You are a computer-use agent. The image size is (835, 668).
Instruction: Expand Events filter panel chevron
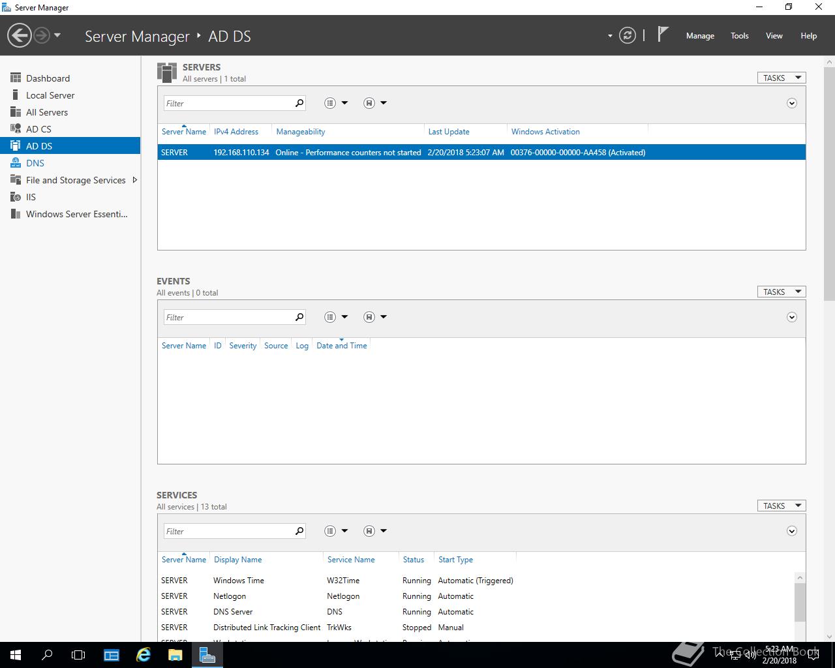click(x=792, y=317)
